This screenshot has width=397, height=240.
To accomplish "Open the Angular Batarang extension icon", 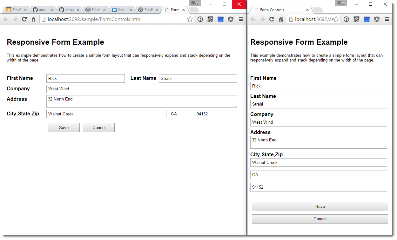I will coord(231,19).
